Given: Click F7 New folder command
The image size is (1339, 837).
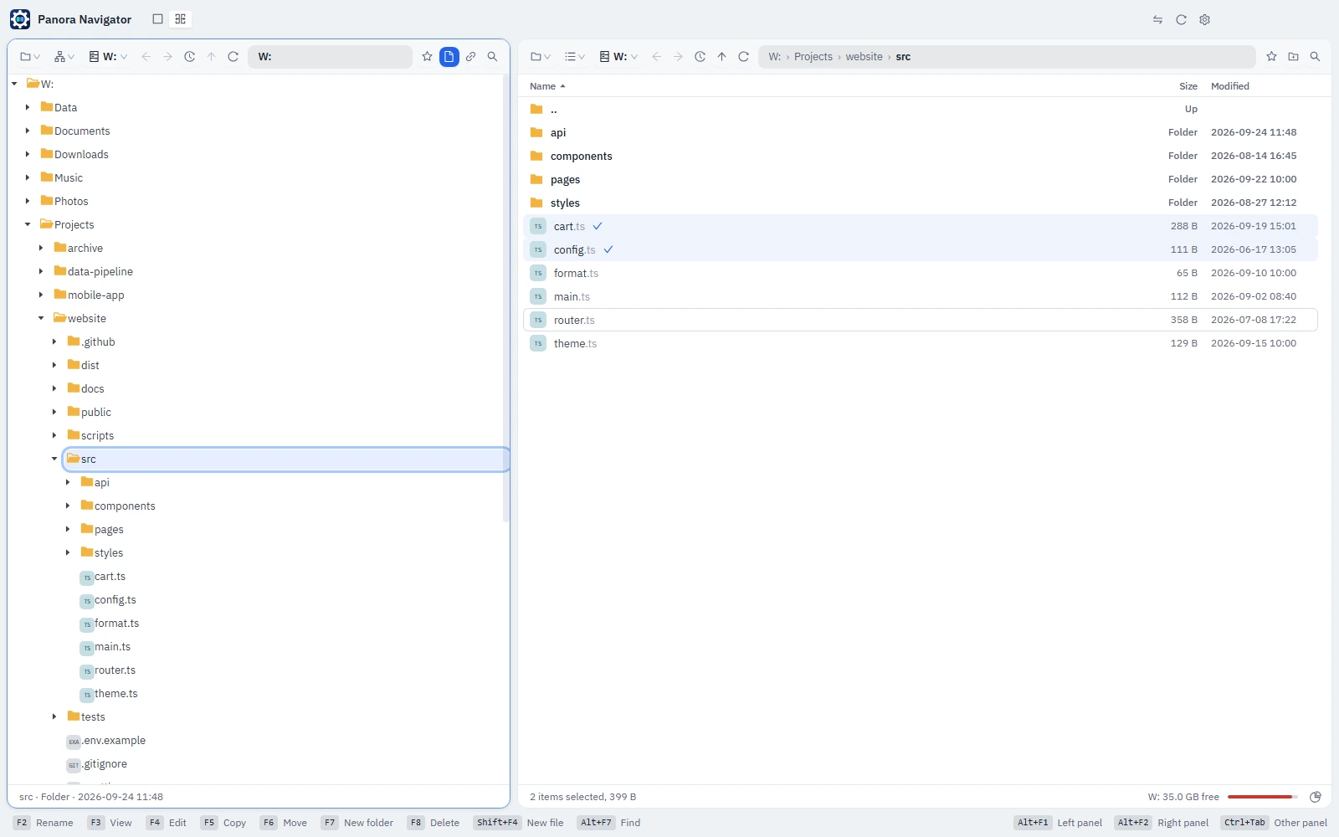Looking at the screenshot, I should click(357, 823).
